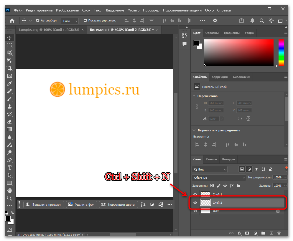Toggle the Показать упр. элем. checkbox
The height and width of the screenshot is (241, 293).
pos(85,20)
